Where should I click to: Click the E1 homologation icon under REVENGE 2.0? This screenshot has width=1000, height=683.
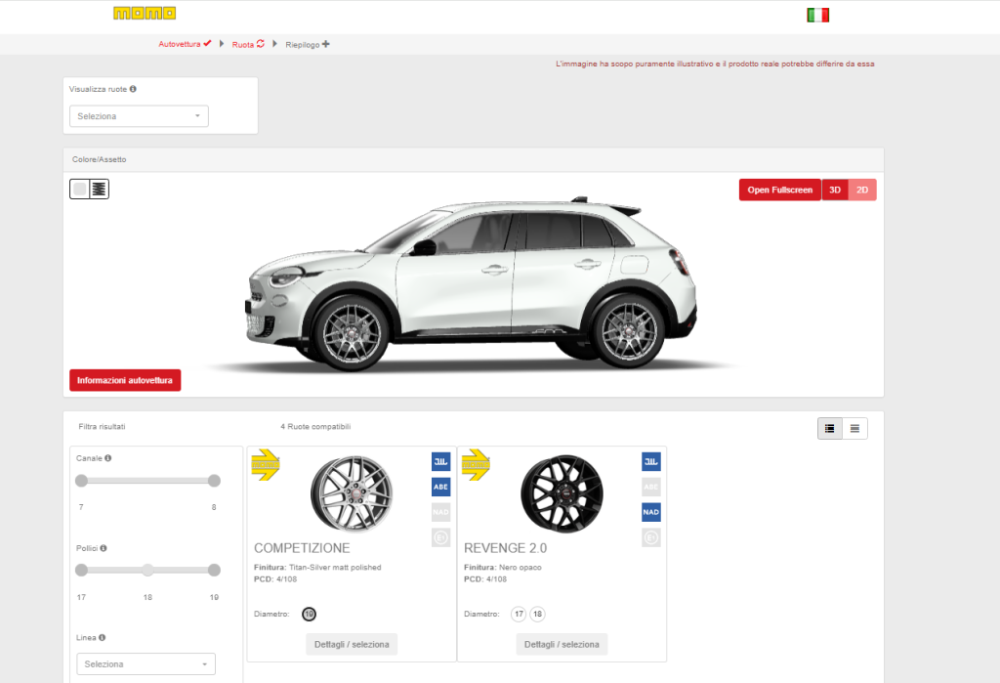click(x=651, y=536)
